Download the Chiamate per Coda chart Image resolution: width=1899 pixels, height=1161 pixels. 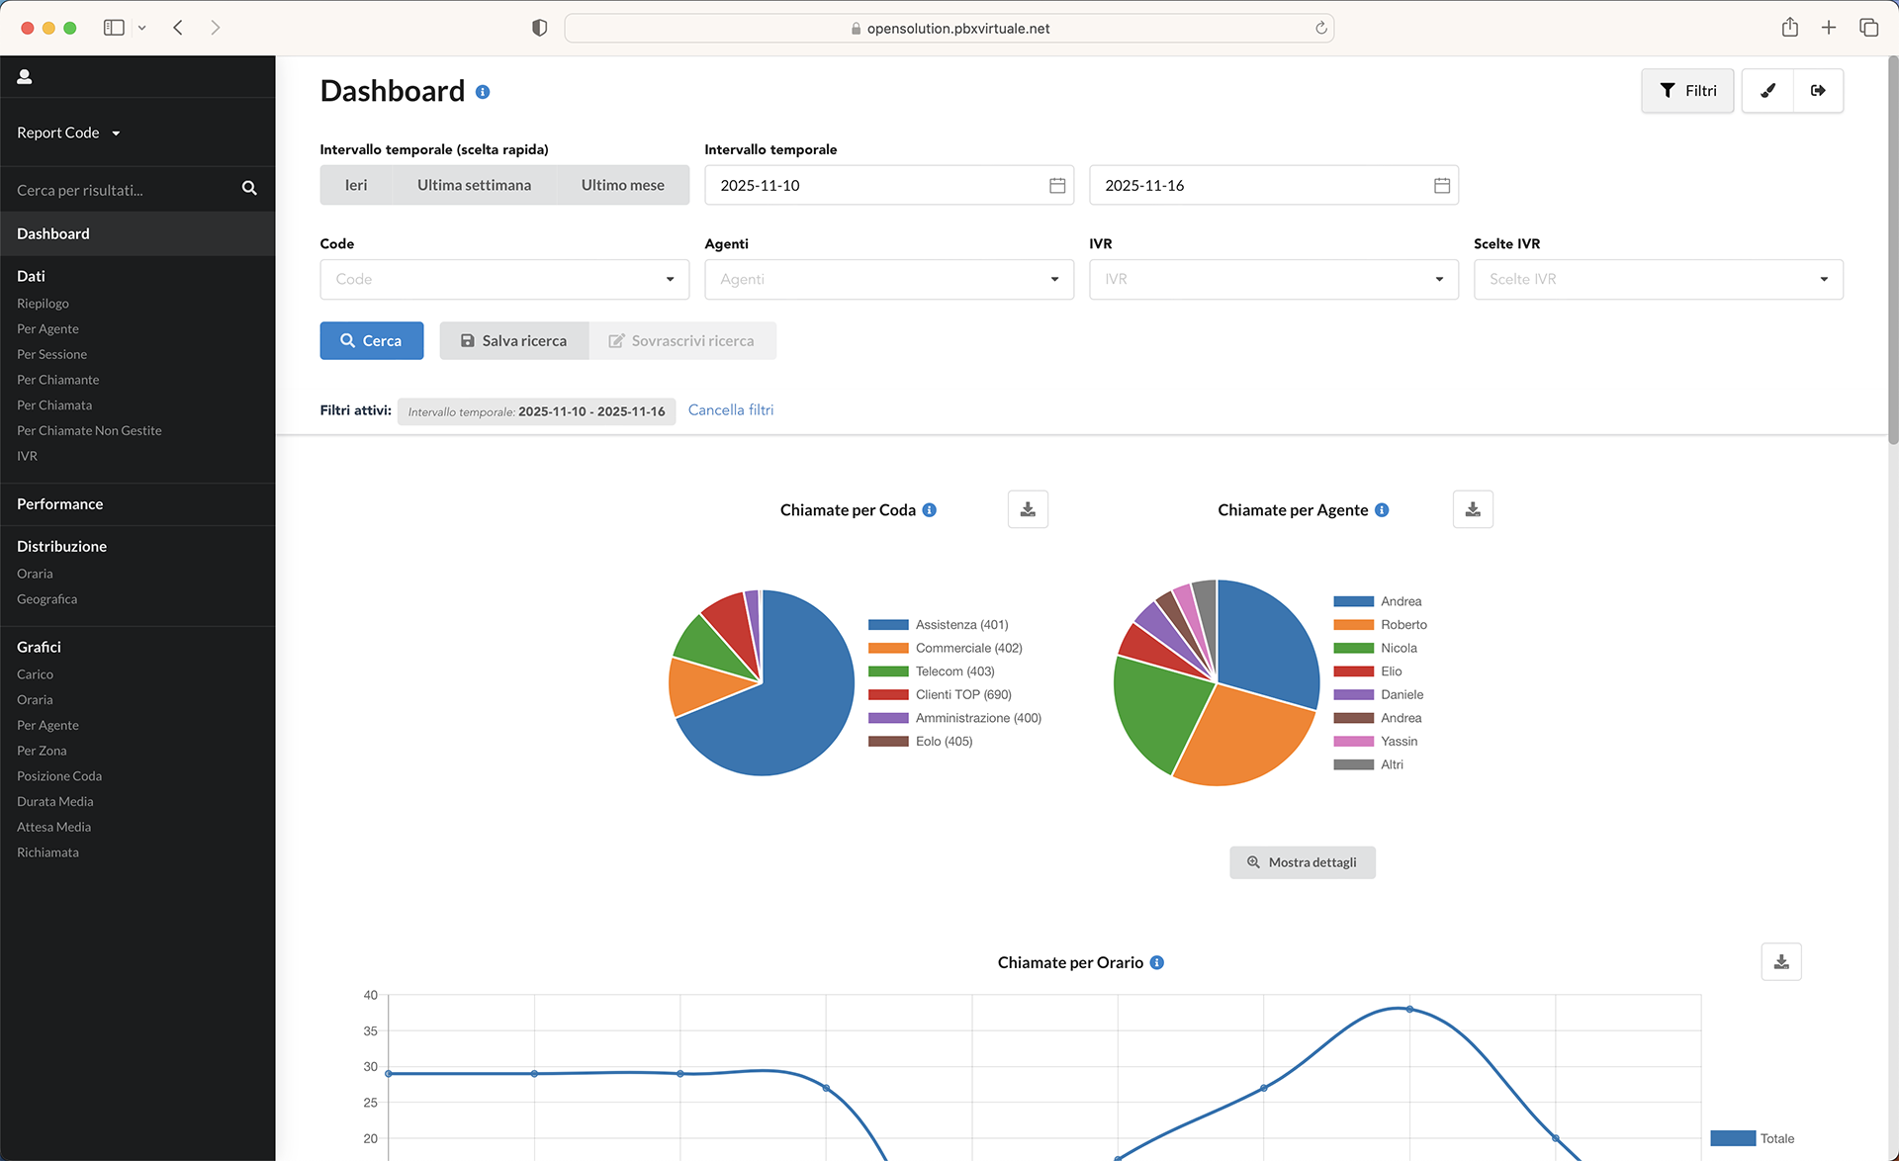(1028, 509)
